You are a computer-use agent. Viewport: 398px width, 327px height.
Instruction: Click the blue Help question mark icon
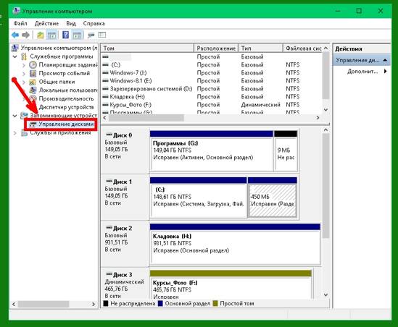pos(65,35)
